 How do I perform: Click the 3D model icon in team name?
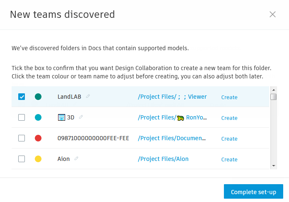(61, 117)
